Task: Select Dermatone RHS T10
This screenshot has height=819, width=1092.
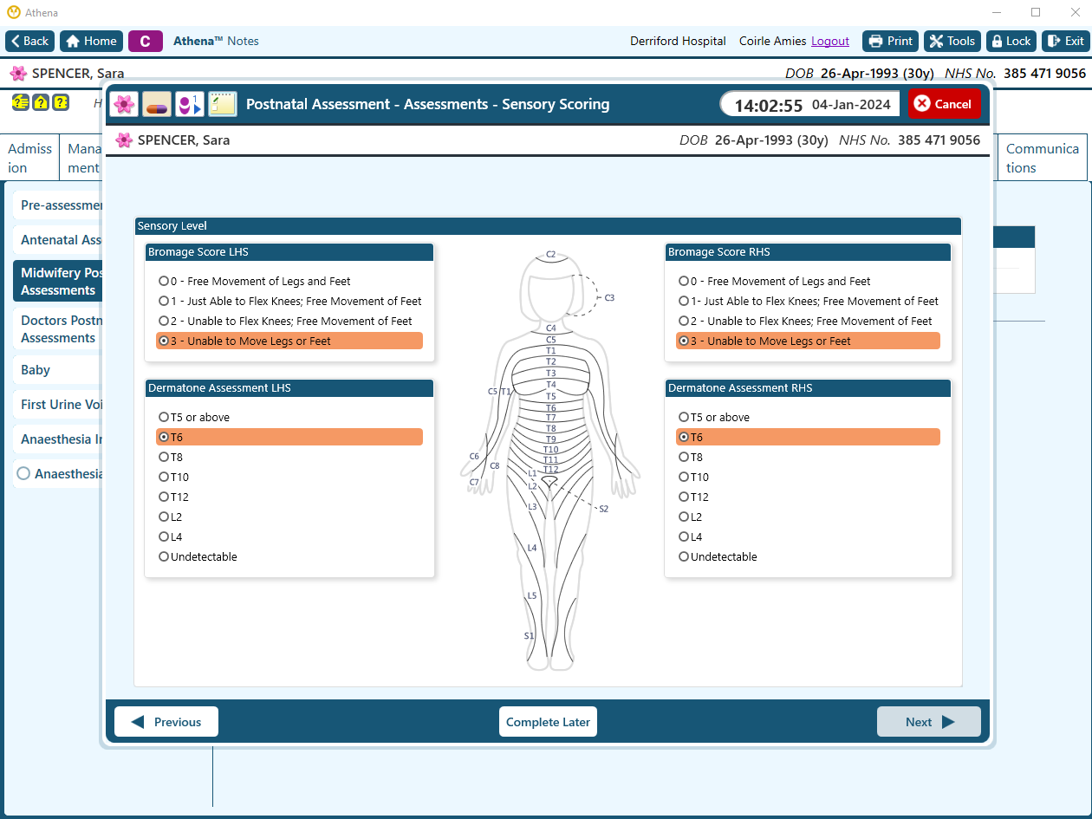Action: coord(808,477)
